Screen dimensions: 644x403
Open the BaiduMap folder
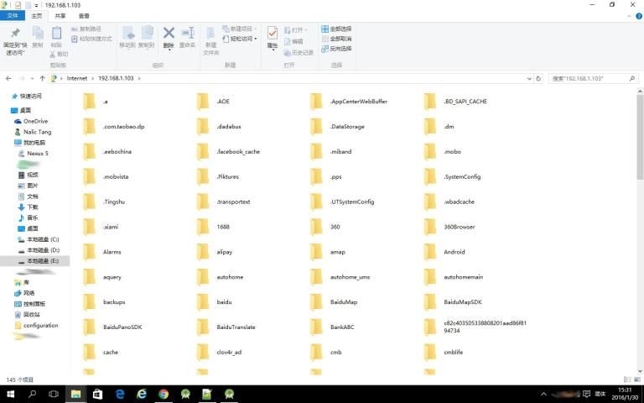tap(344, 302)
